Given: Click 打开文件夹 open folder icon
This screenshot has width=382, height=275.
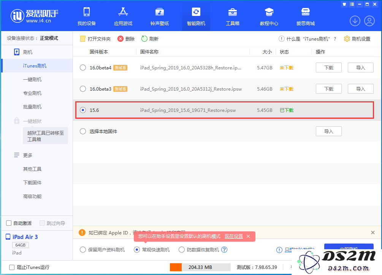Looking at the screenshot, I should coord(83,39).
